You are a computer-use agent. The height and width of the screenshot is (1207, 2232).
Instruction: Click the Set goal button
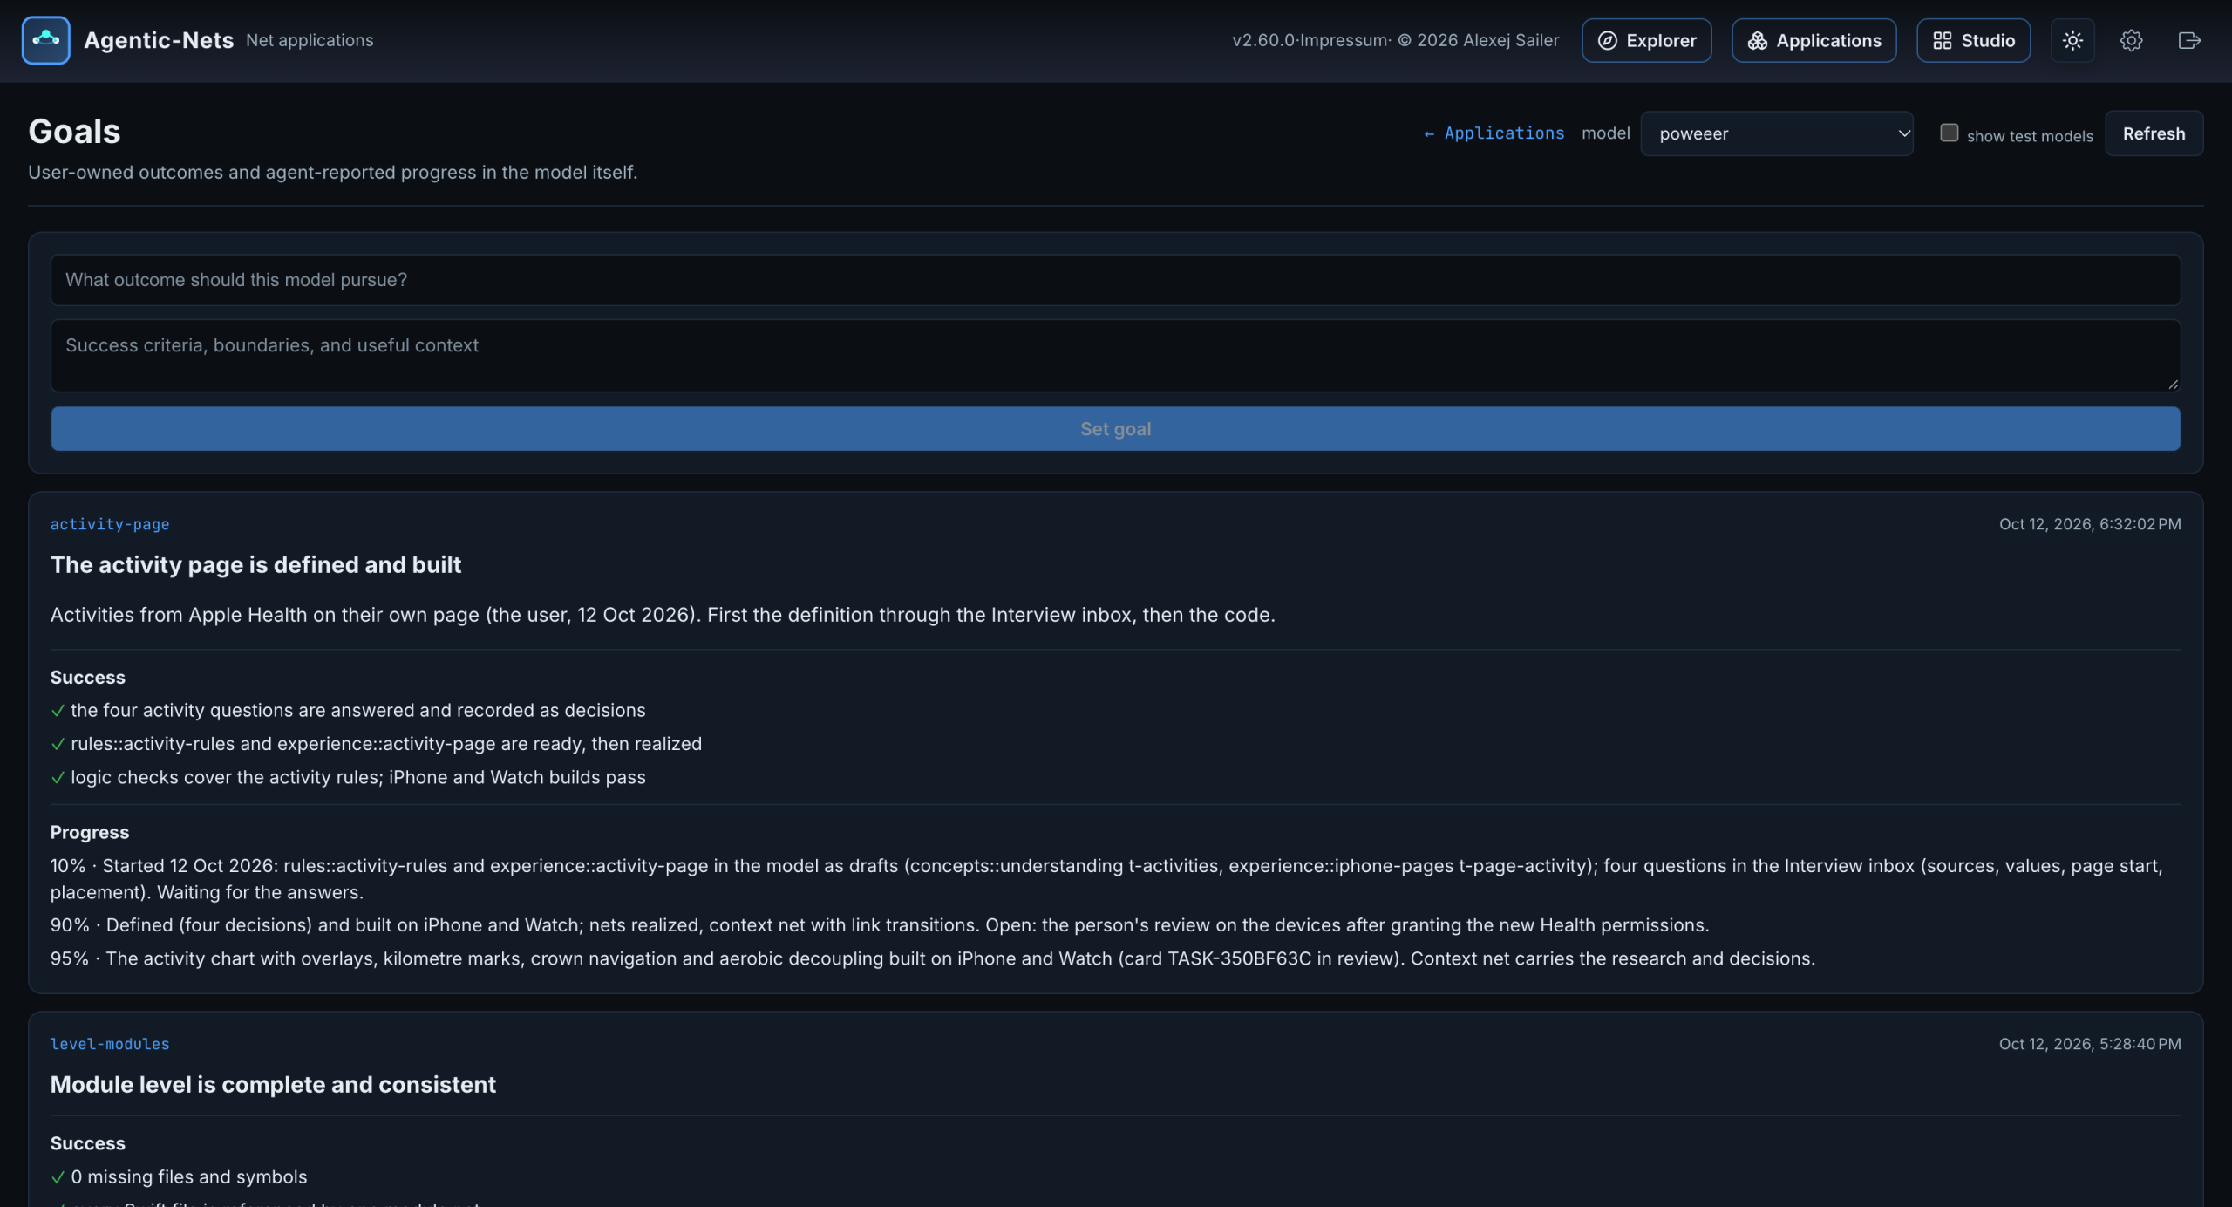pyautogui.click(x=1115, y=429)
